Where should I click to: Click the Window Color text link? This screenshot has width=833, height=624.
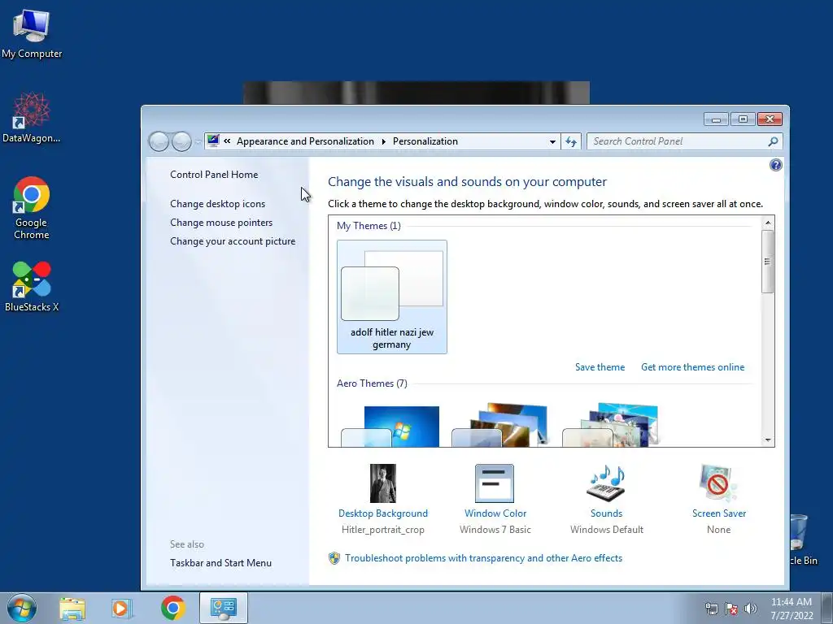(x=495, y=513)
